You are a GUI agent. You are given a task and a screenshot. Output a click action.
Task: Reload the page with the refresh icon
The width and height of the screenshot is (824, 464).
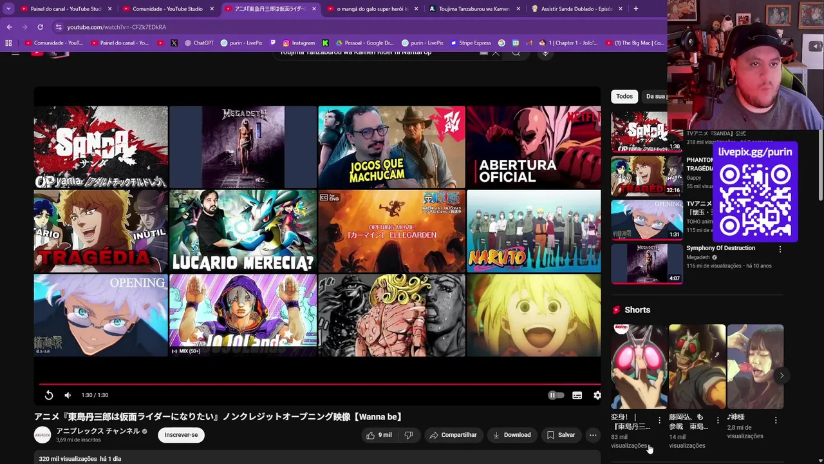[x=40, y=27]
